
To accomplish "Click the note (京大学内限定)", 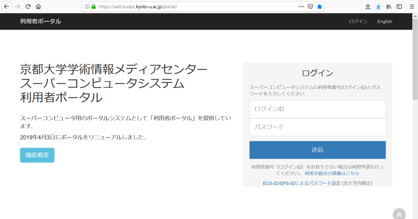I will click(x=357, y=183).
